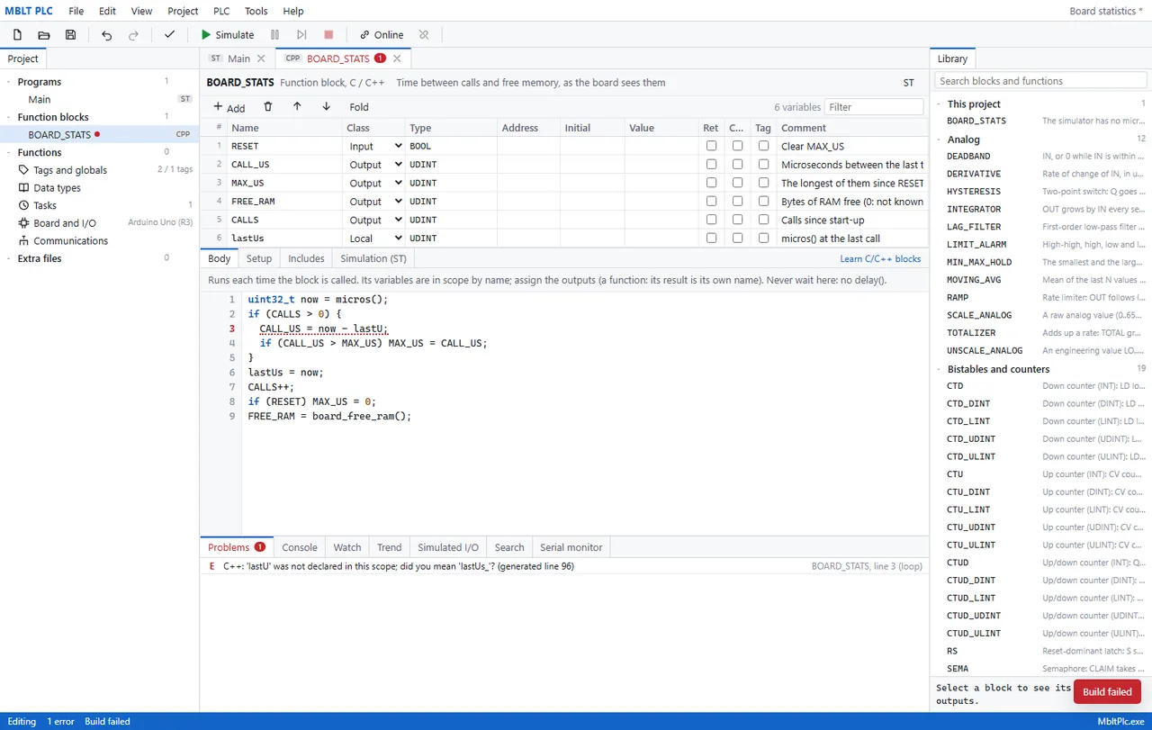Open Tags and globals in the project tree
1152x730 pixels.
70,170
